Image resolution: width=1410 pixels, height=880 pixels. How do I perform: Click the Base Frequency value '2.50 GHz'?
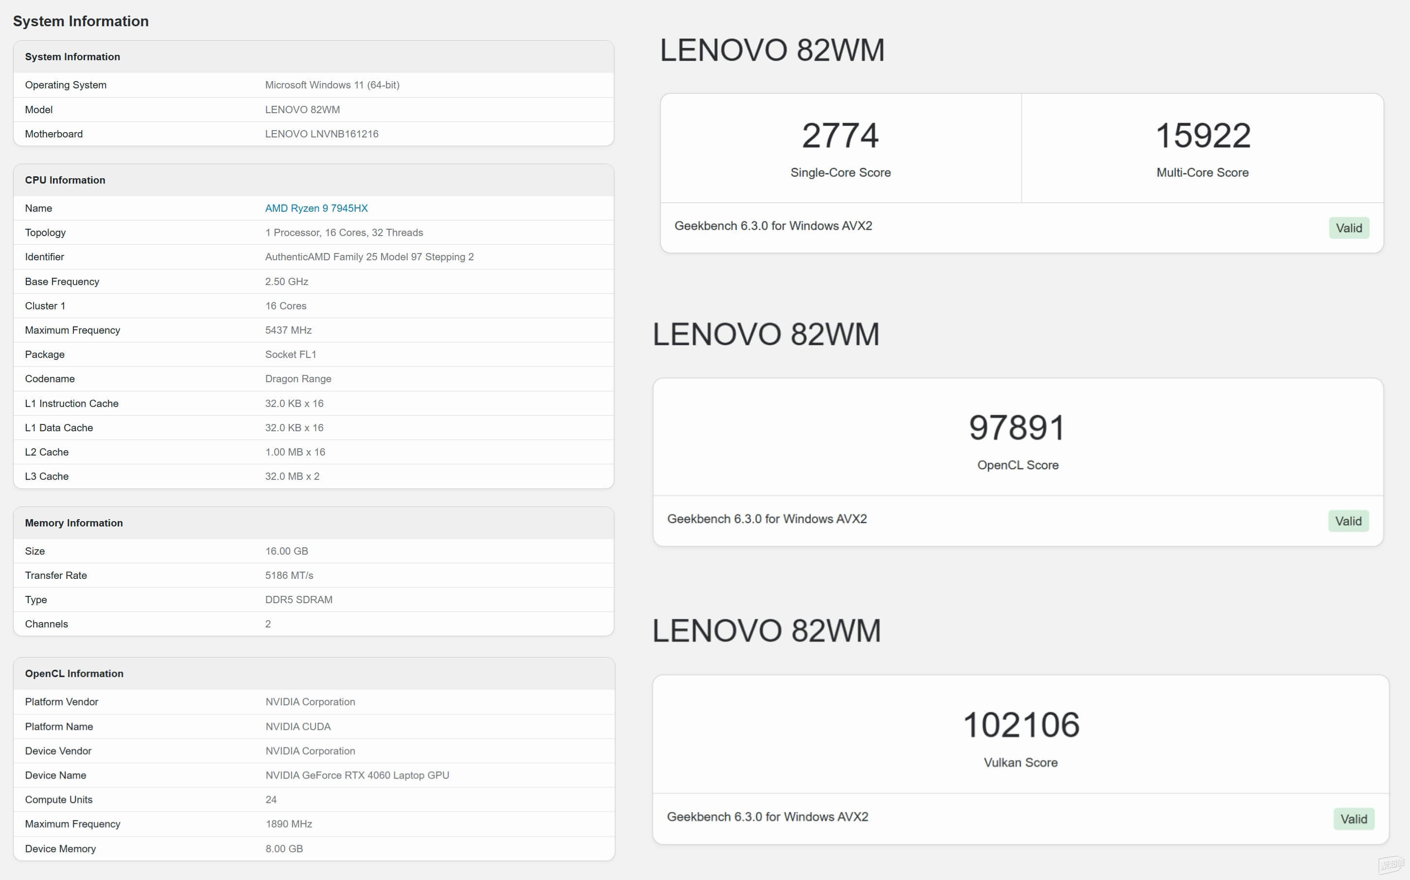[x=287, y=281]
